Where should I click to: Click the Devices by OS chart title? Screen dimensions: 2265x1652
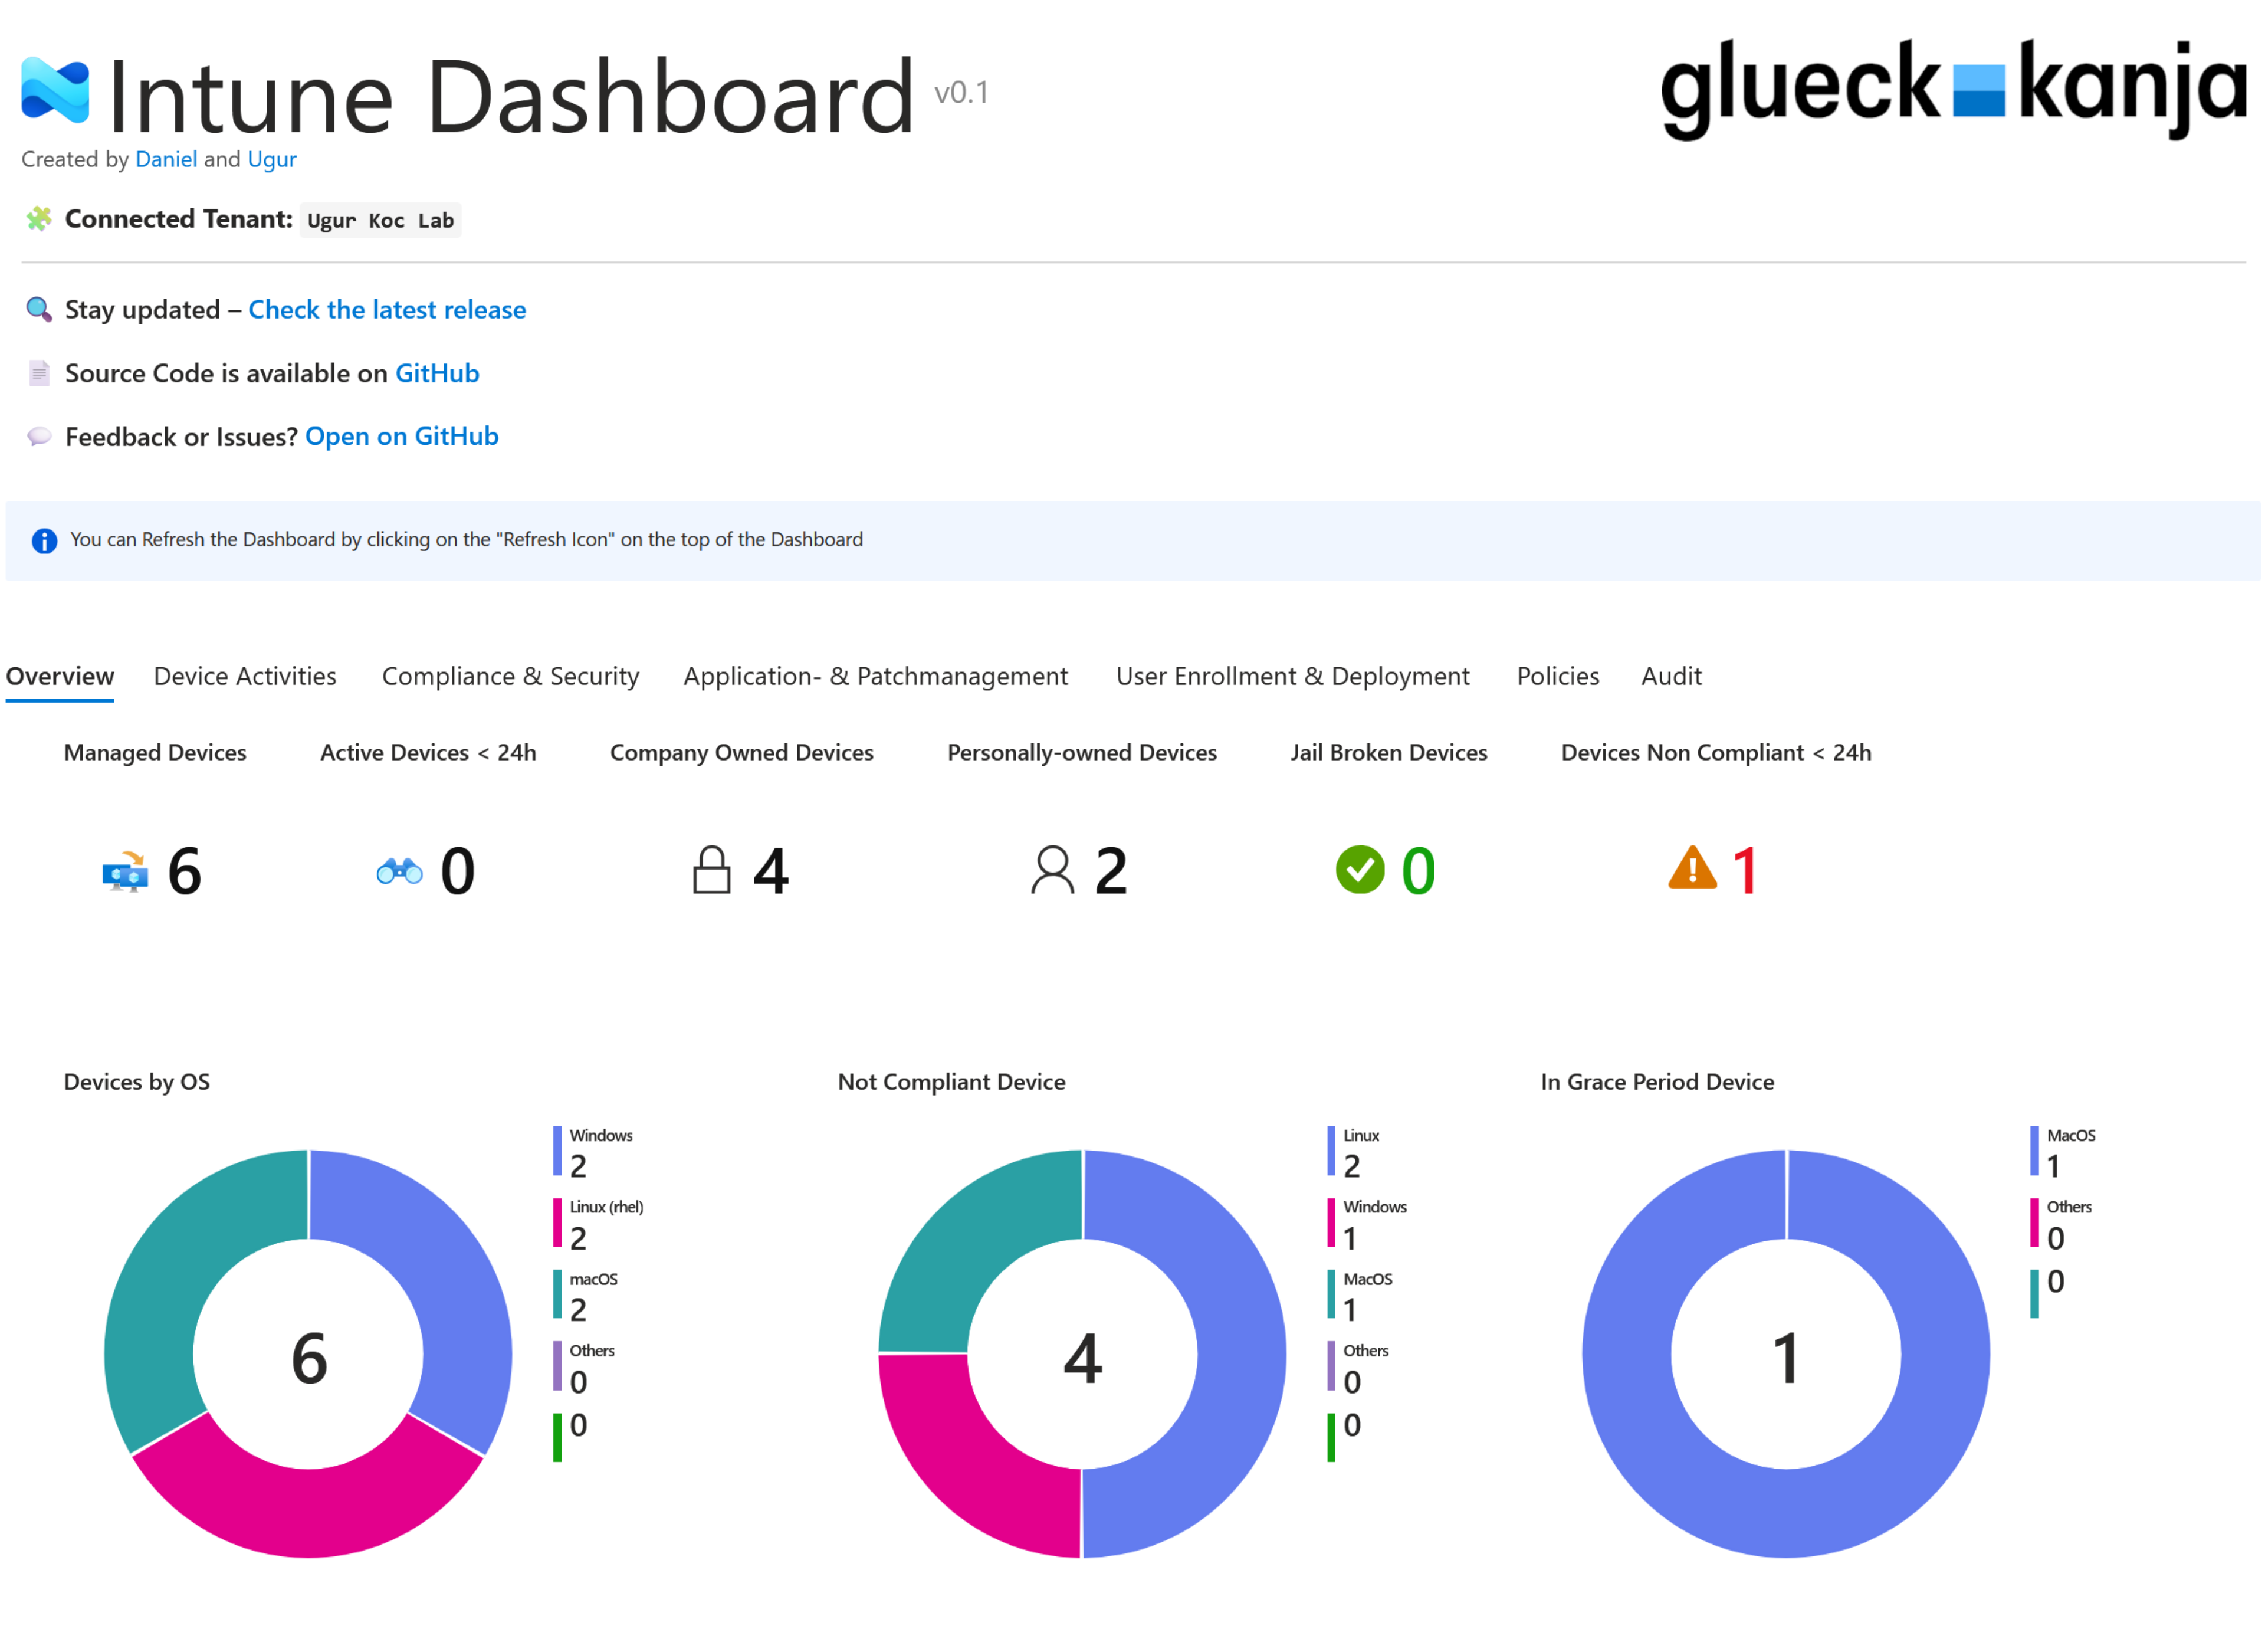(x=137, y=1082)
